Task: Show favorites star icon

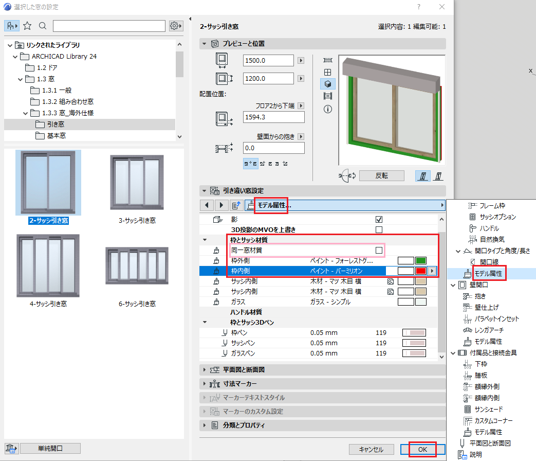Action: [27, 26]
